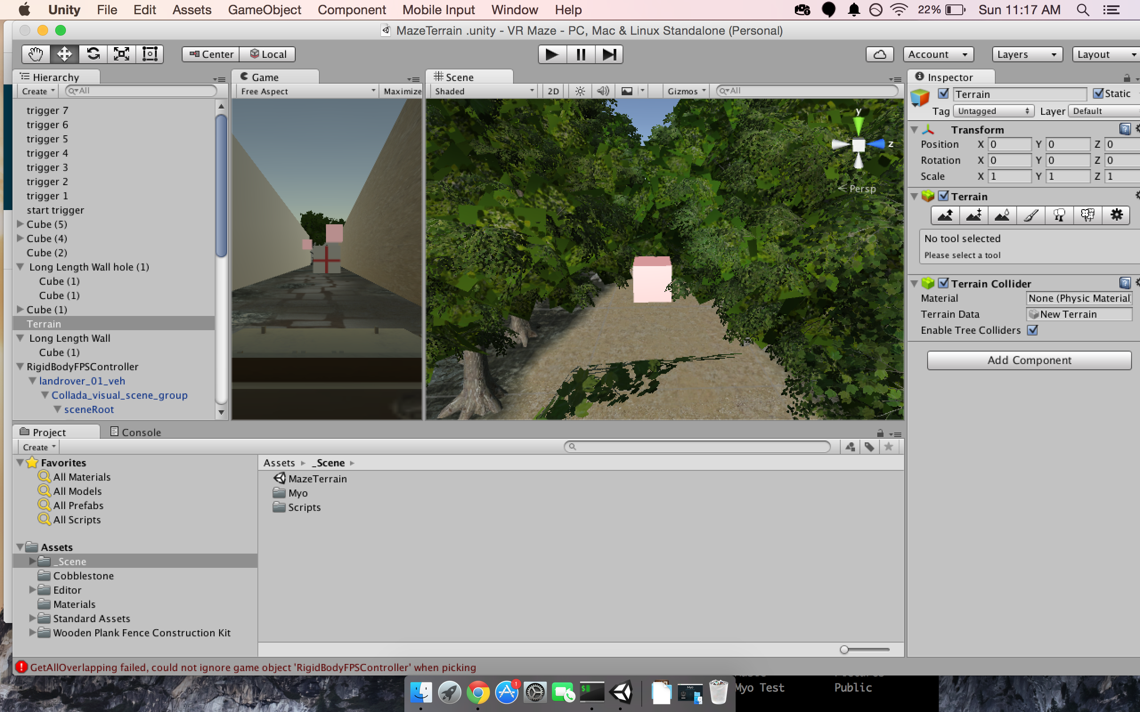Image resolution: width=1140 pixels, height=712 pixels.
Task: Select the Hand tool in toolbar
Action: 36,54
